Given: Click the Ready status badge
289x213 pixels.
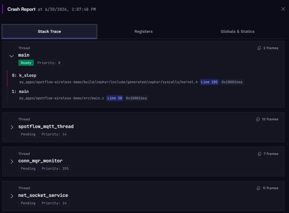Looking at the screenshot, I should (26, 63).
